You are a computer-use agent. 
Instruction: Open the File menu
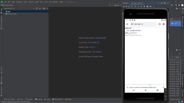coord(5,2)
